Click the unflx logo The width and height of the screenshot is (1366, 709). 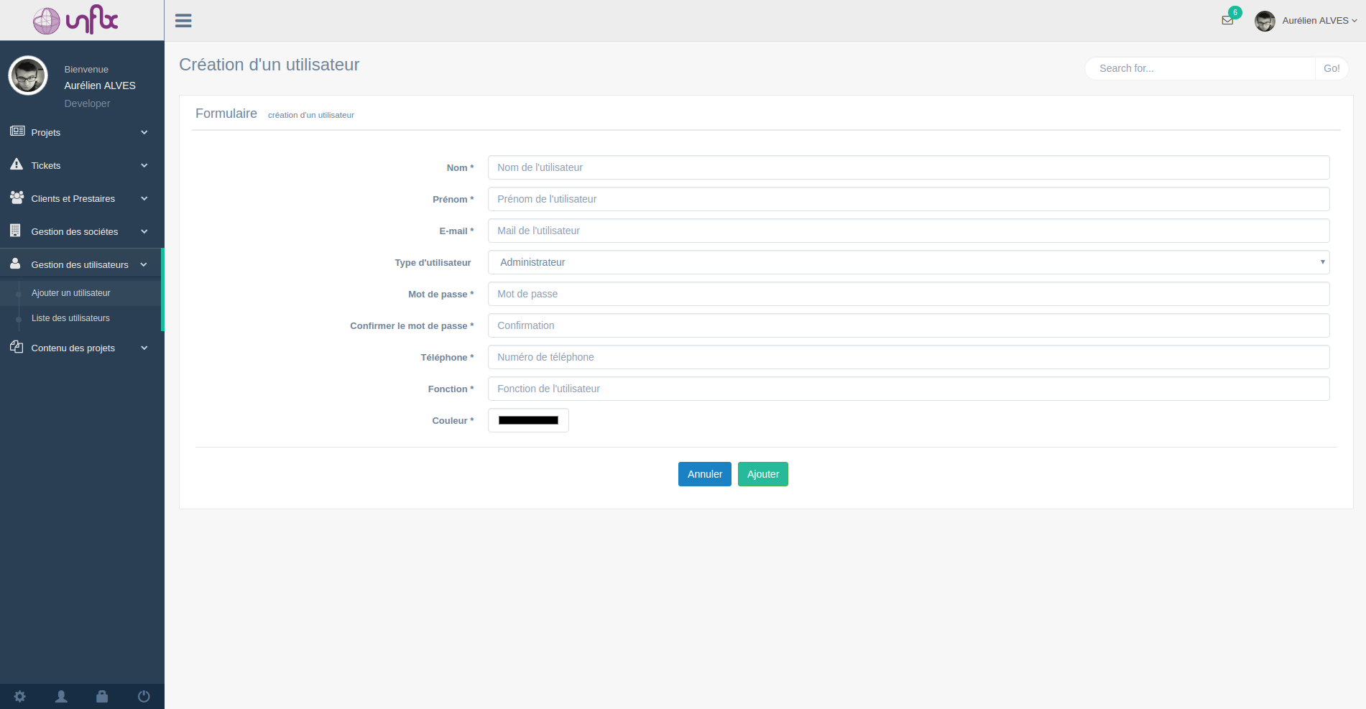click(76, 20)
